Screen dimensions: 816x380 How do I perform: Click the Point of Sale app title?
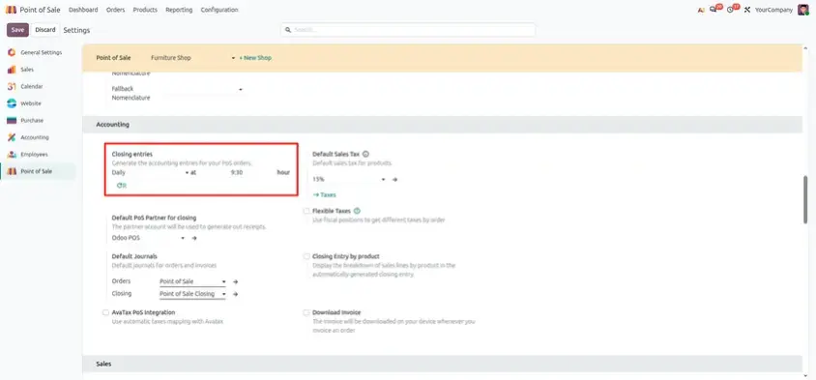(x=40, y=10)
